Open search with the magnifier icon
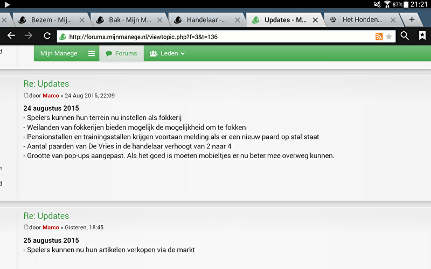 tap(405, 36)
